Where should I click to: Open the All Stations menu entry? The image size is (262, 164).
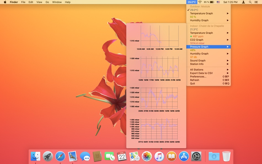[208, 70]
